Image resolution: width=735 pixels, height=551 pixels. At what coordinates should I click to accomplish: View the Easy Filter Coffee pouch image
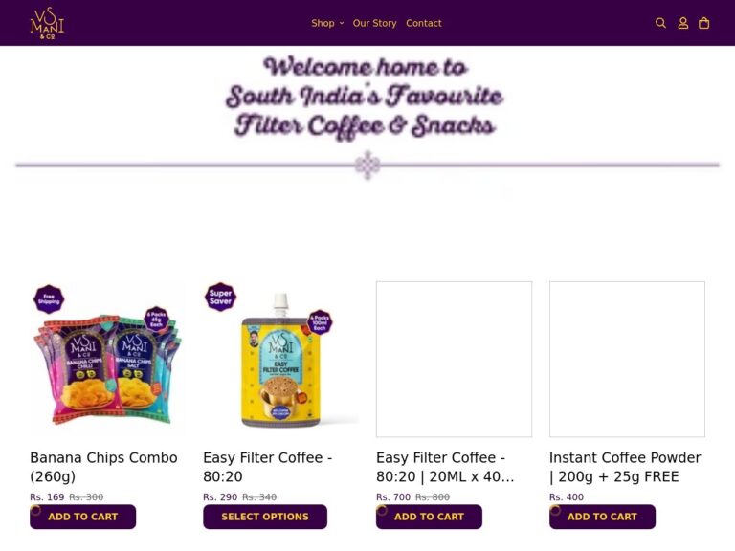pyautogui.click(x=280, y=360)
